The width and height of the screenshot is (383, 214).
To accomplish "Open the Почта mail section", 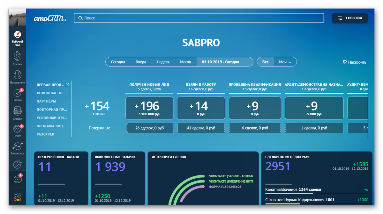I will click(x=17, y=131).
